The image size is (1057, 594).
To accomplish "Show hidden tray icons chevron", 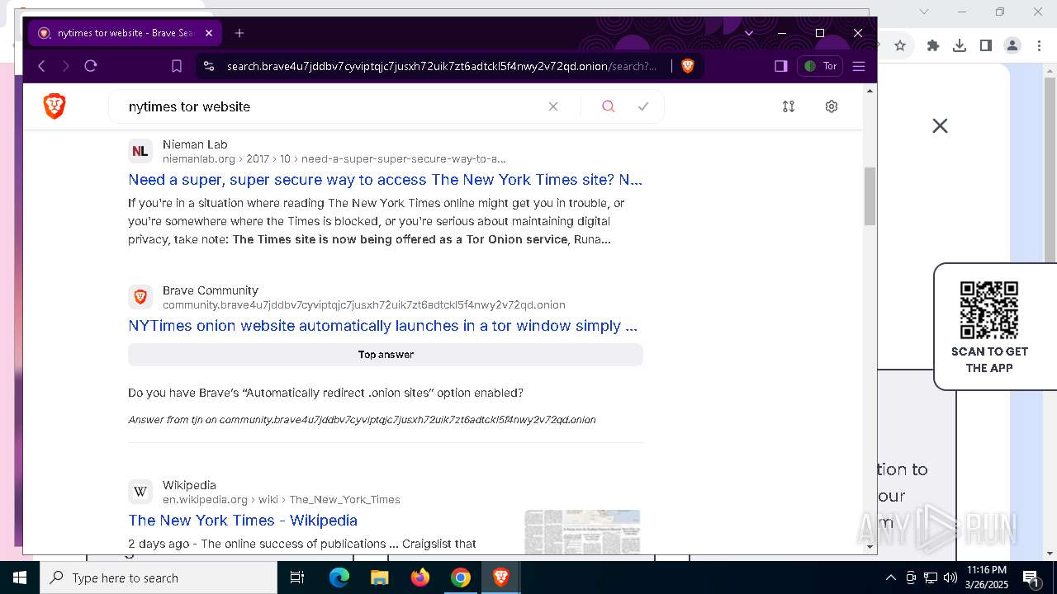I will [x=890, y=577].
